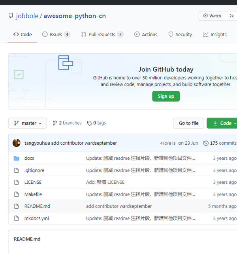Screen dimensions: 237x254
Task: Click the Join GitHub today heading
Action: click(166, 69)
